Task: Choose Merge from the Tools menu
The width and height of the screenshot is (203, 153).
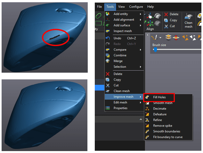Action: point(118,61)
